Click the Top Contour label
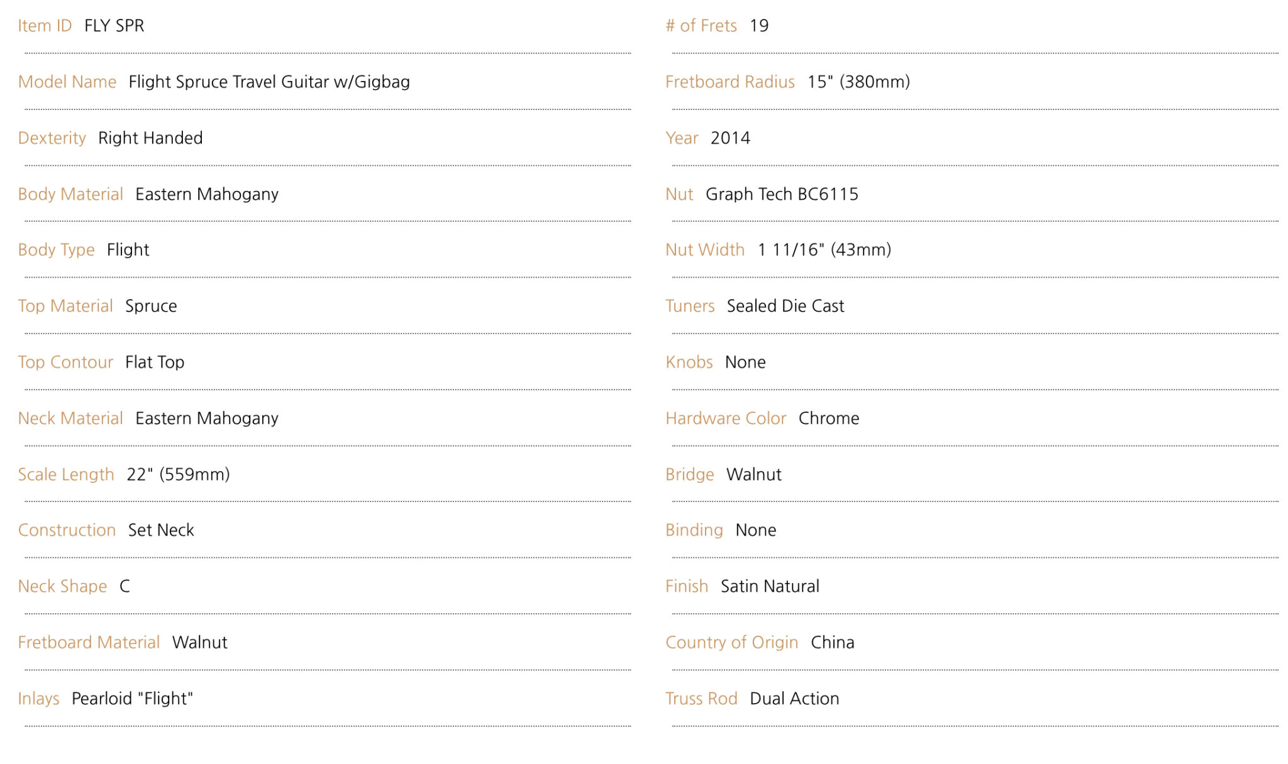1288x764 pixels. [65, 362]
